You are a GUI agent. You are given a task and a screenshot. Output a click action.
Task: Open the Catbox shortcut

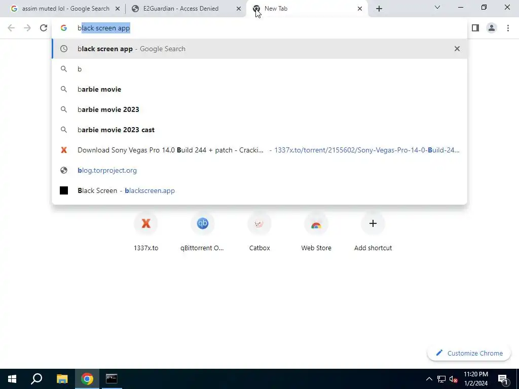[x=259, y=231]
